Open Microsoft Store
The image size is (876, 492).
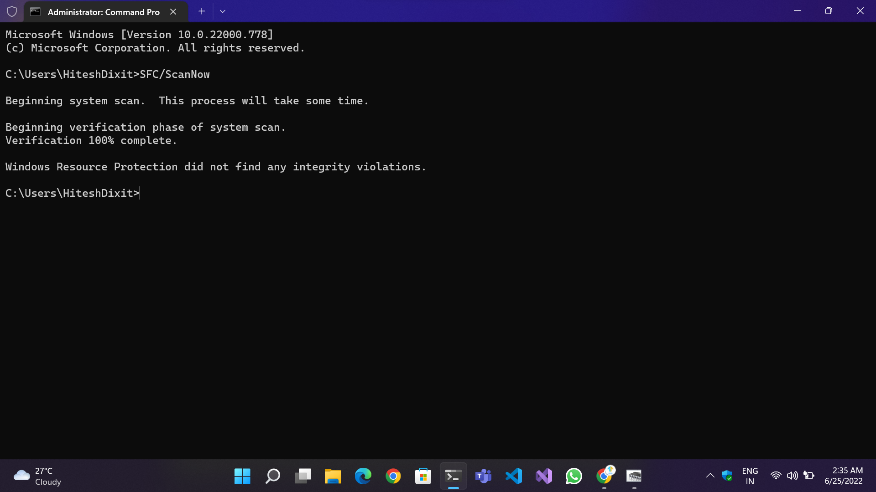[x=423, y=477]
